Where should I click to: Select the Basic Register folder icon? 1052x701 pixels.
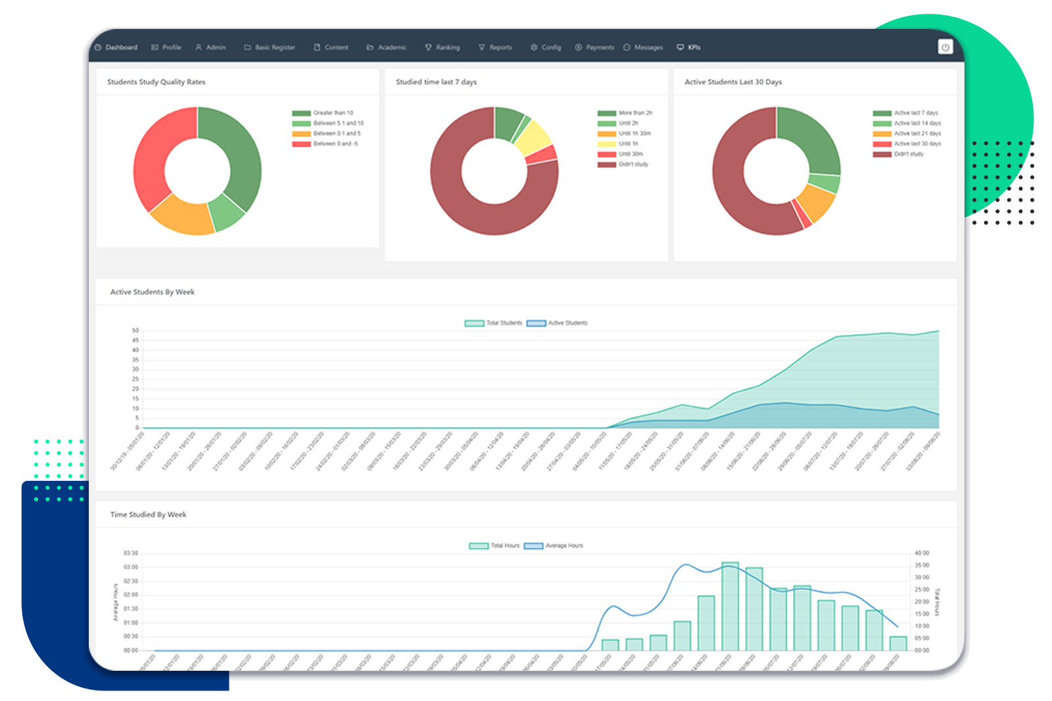coord(247,47)
